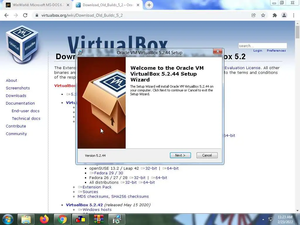Go to Downloads in the sidebar
The height and width of the screenshot is (225, 300).
point(16,96)
